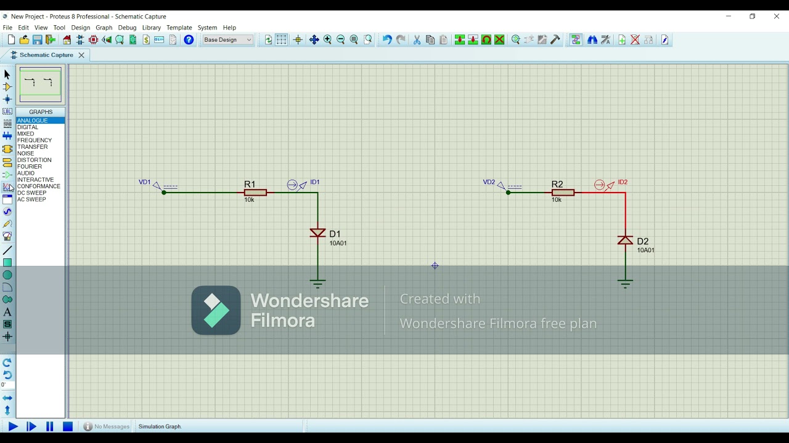
Task: Select the Graph Mode tool
Action: click(7, 187)
